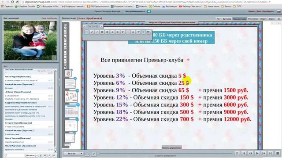
Task: Click the pen annotate icon in bottom bar
Action: coord(93,154)
